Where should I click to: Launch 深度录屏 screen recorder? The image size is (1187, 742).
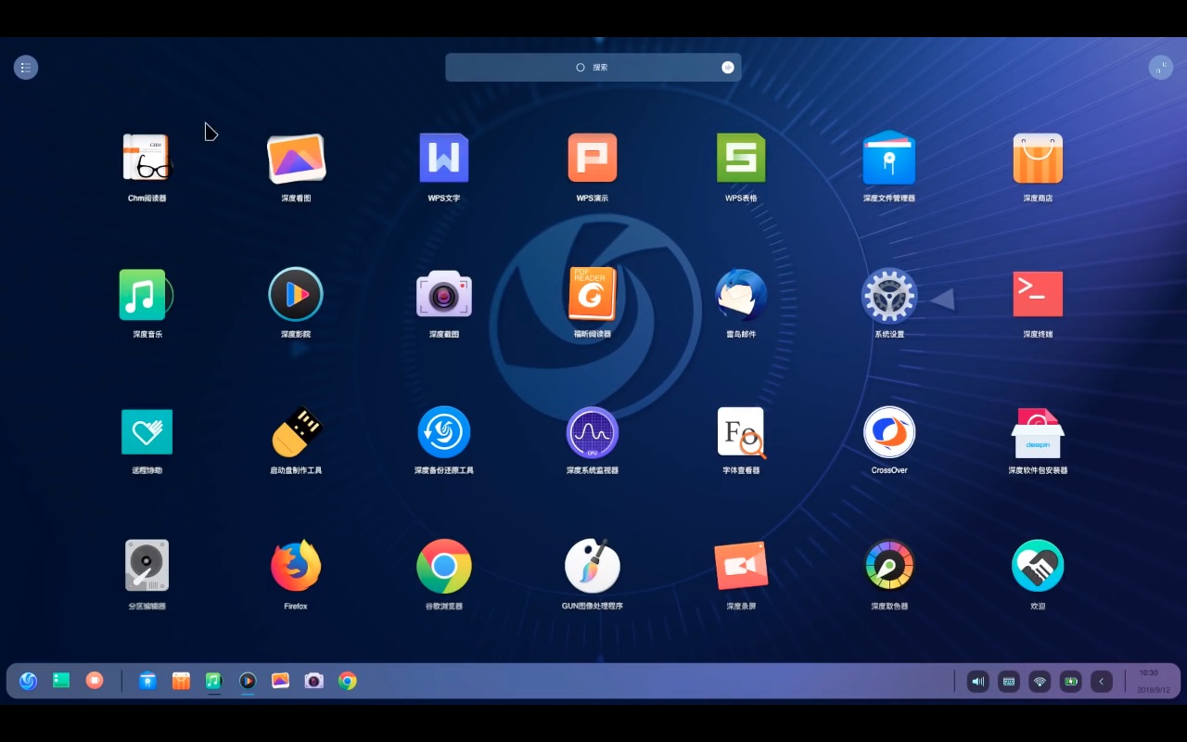tap(741, 566)
